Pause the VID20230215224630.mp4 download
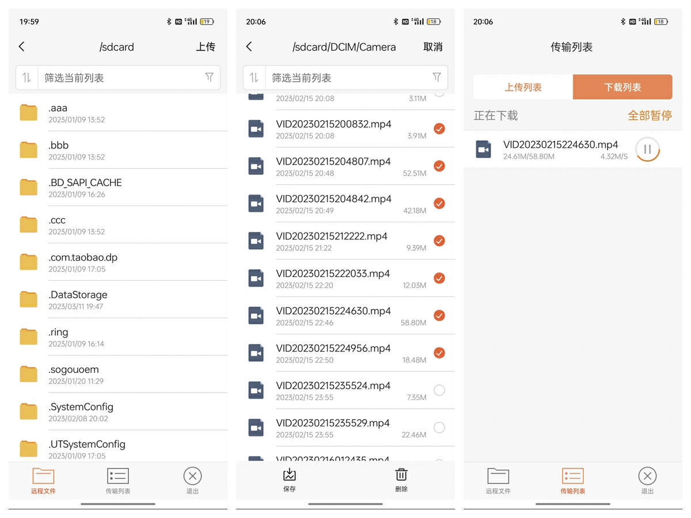Screen dimensions: 691x518 (x=647, y=150)
